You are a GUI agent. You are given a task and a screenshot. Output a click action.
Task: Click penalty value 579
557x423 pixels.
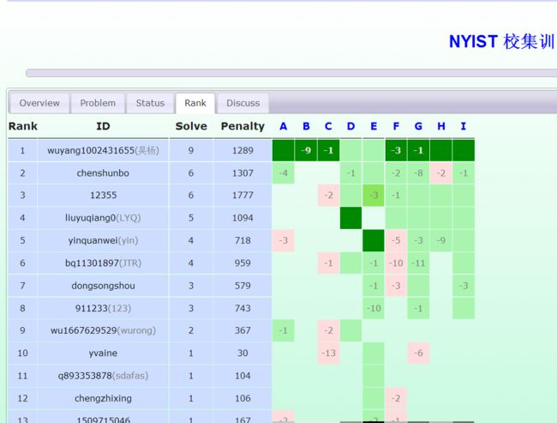coord(243,286)
